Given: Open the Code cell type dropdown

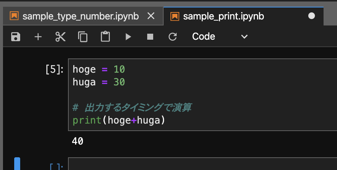Looking at the screenshot, I should [x=220, y=37].
